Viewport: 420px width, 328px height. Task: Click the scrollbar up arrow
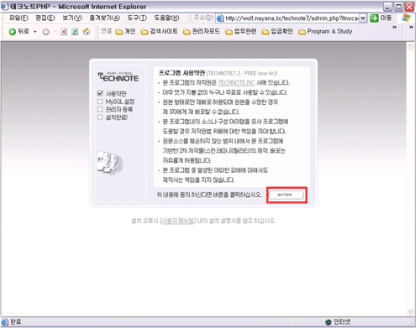coord(411,46)
